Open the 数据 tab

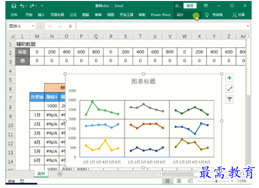pyautogui.click(x=86, y=15)
